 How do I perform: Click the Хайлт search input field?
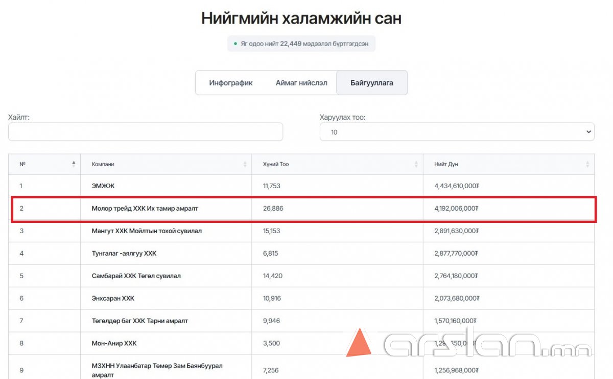pos(146,132)
